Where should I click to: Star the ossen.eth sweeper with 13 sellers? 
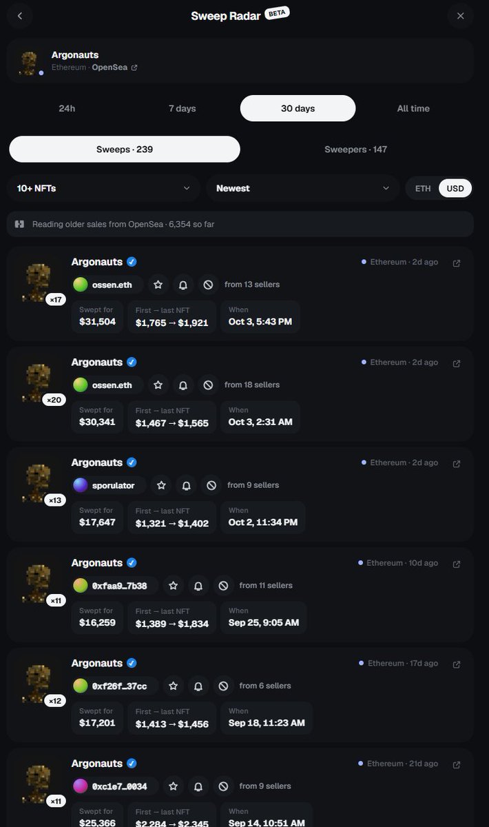(x=158, y=285)
